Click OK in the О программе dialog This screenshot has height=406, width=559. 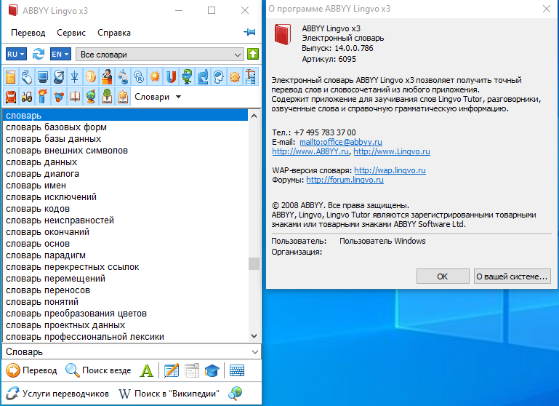click(x=443, y=276)
